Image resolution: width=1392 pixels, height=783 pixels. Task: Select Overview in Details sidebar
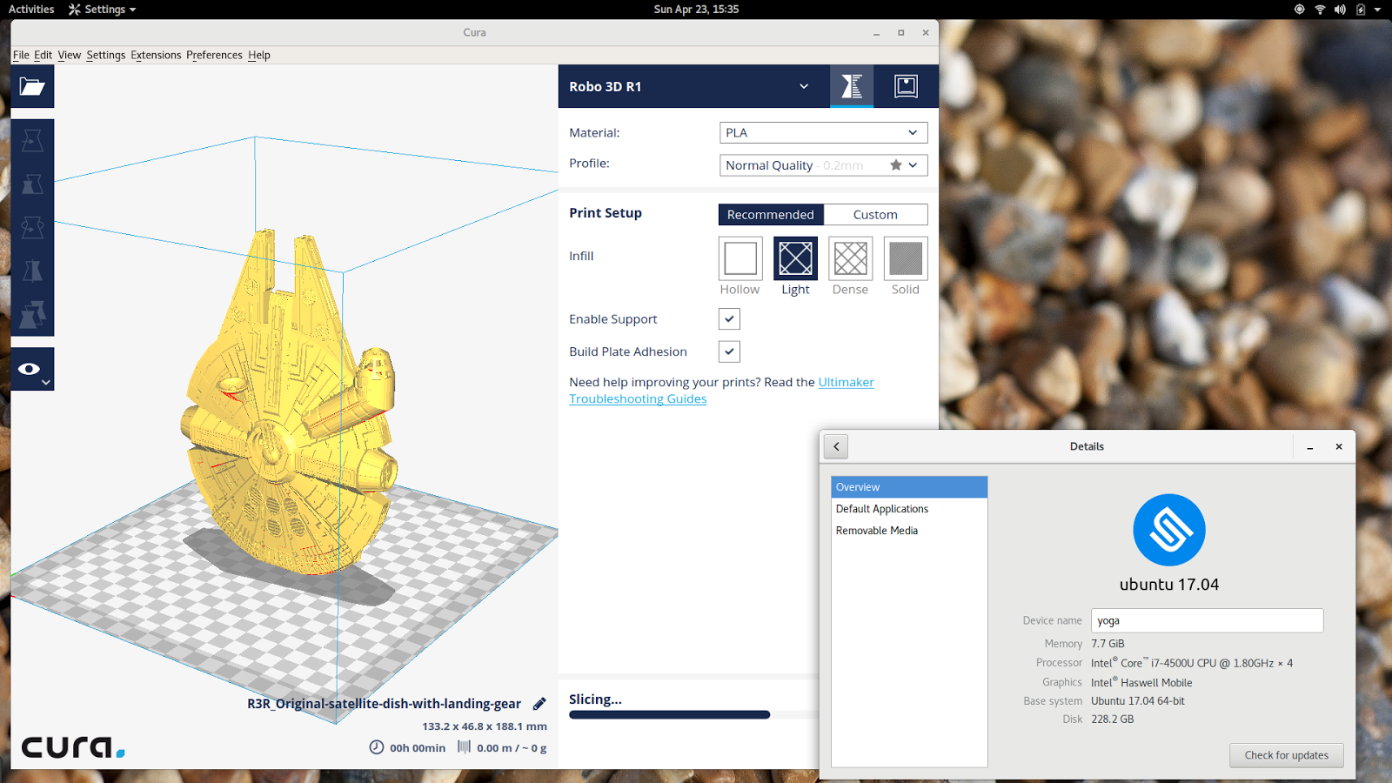tap(909, 487)
